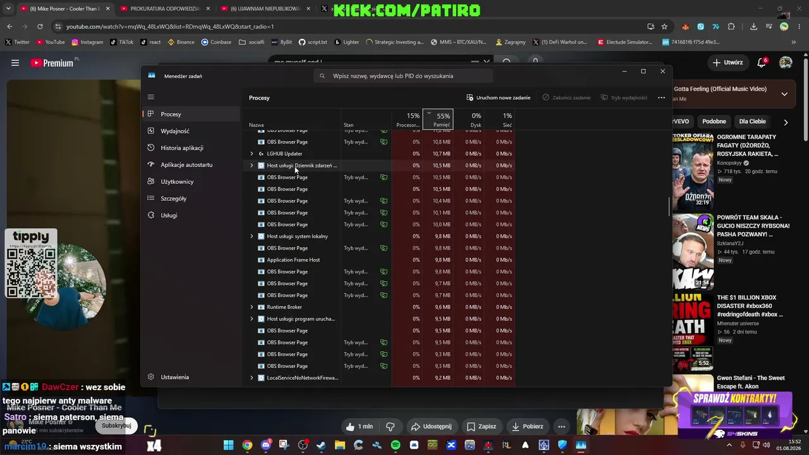The image size is (809, 455).
Task: Bookmark this page with star icon
Action: pyautogui.click(x=664, y=27)
